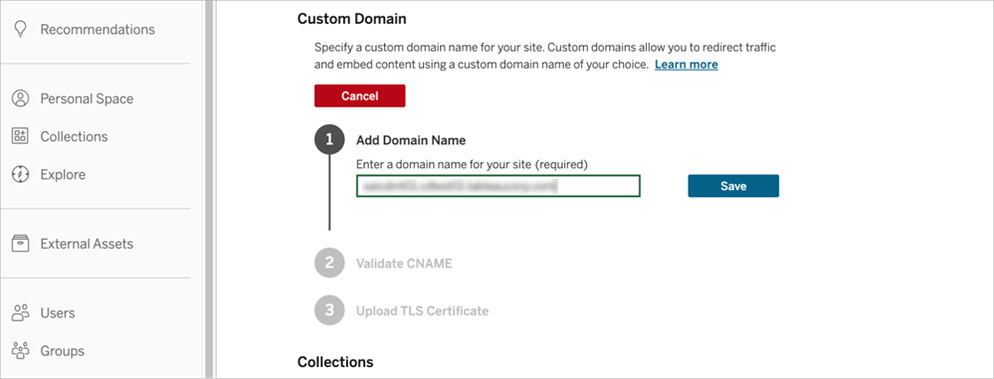The width and height of the screenshot is (994, 379).
Task: Cancel the custom domain setup
Action: coord(359,95)
